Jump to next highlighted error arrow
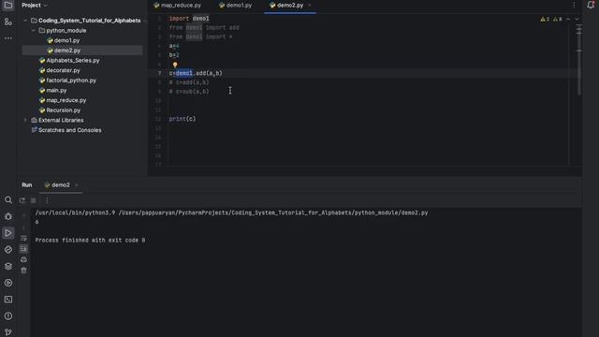599x337 pixels. [x=577, y=19]
